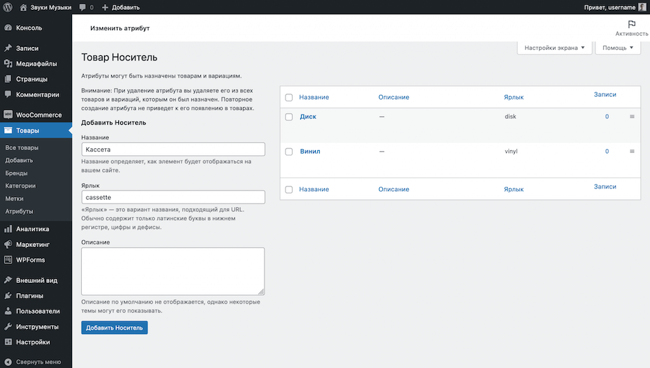Sort by Описание in the table footer
The height and width of the screenshot is (368, 650).
394,189
